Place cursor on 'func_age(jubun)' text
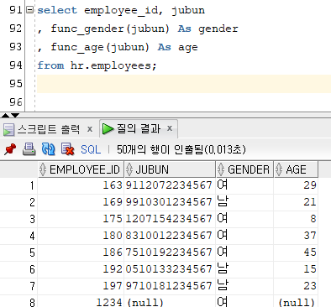 (x=100, y=48)
